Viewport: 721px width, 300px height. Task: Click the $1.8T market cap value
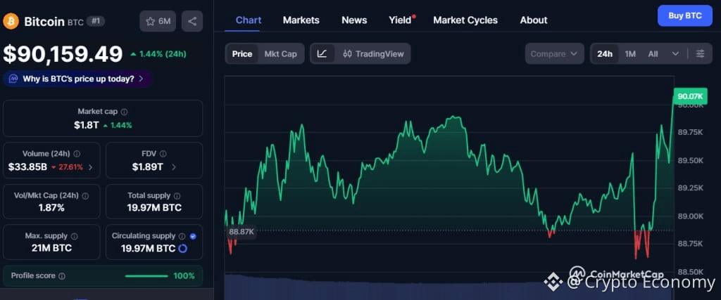[86, 125]
